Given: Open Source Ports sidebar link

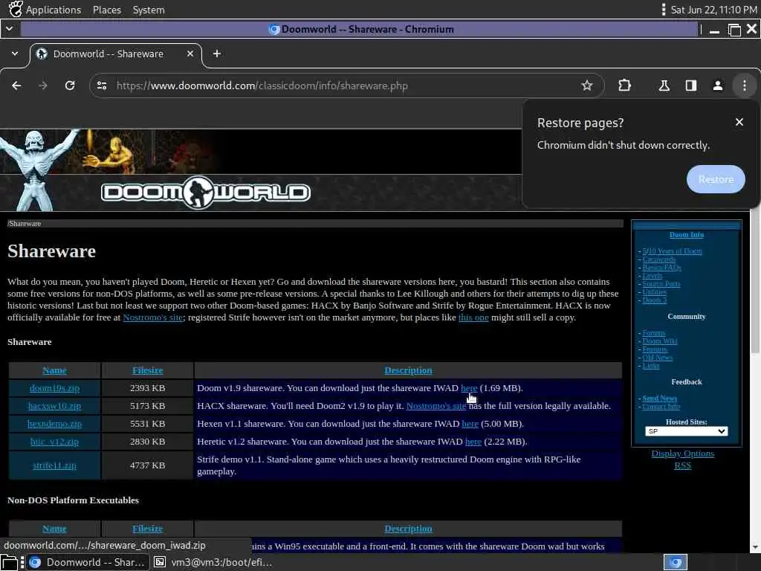Looking at the screenshot, I should coord(661,284).
